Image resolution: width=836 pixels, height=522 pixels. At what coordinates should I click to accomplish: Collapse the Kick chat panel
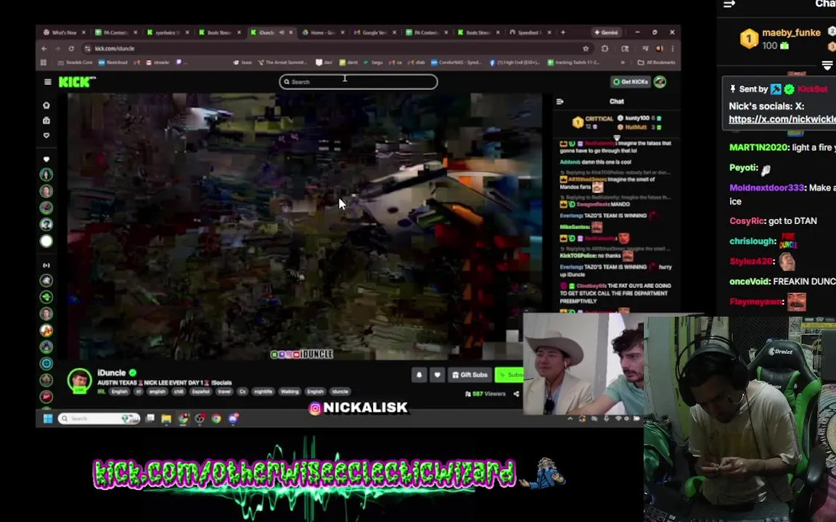pyautogui.click(x=560, y=101)
